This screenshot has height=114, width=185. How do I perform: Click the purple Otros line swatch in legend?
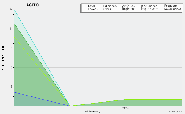click(x=100, y=9)
